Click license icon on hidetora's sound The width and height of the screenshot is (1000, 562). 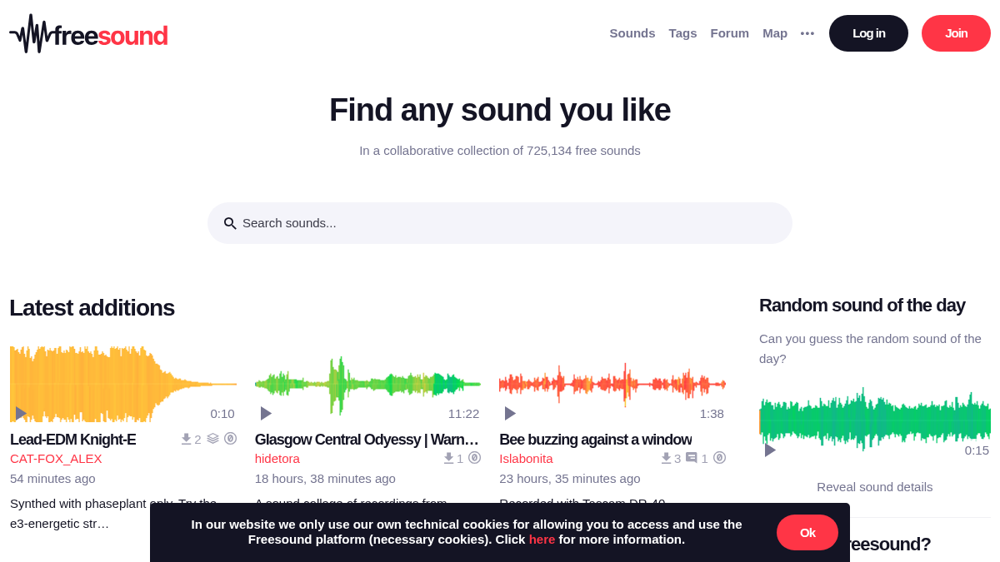click(x=474, y=458)
